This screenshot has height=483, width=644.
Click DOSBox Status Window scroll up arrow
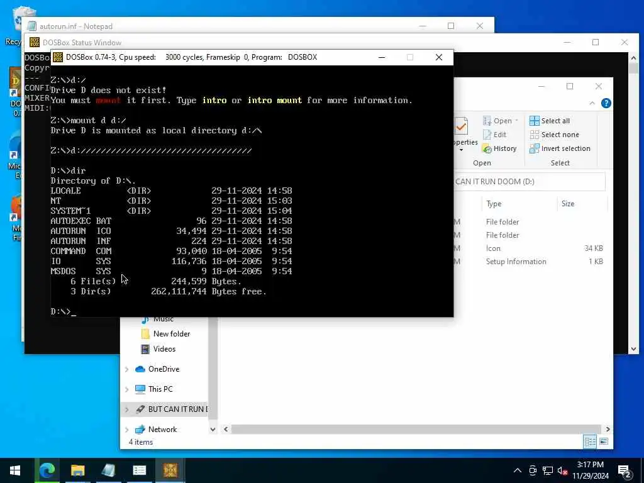click(633, 58)
